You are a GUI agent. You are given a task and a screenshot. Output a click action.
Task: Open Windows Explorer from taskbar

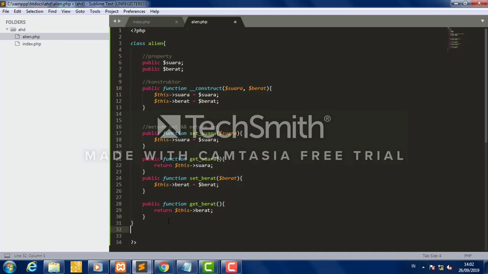pos(54,267)
